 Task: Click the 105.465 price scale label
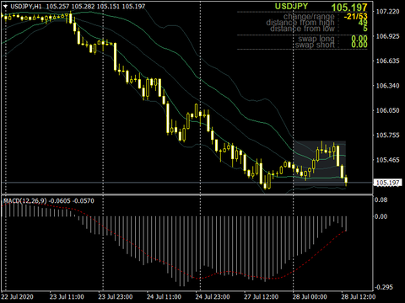pyautogui.click(x=387, y=160)
